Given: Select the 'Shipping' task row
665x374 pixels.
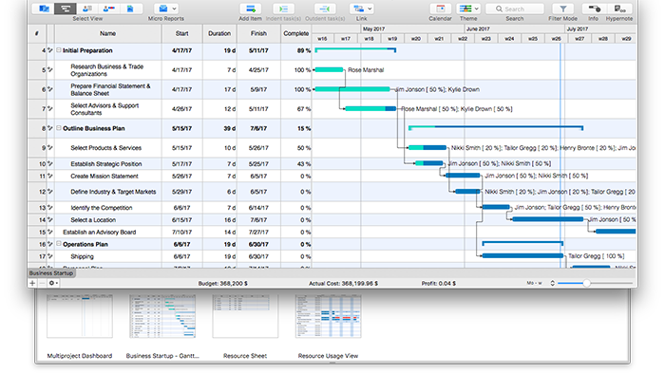Looking at the screenshot, I should (x=82, y=256).
